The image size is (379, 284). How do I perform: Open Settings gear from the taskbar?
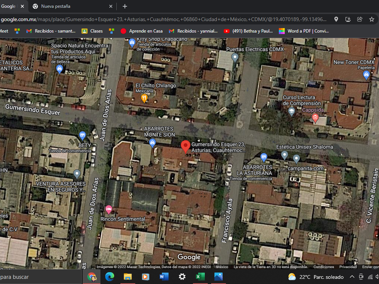[182, 277]
